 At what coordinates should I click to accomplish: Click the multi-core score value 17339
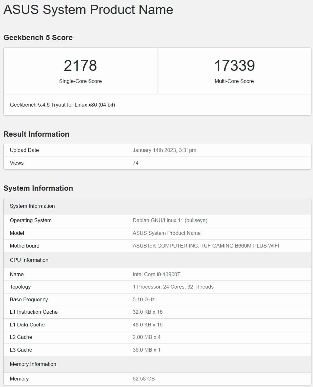point(234,66)
